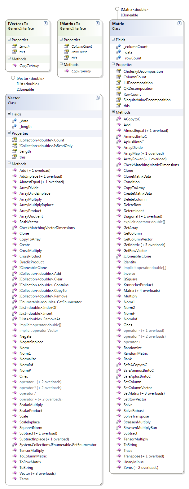Collapse the Properties section of Matrix class
Viewport: 189px width, 489px height.
[x=113, y=64]
